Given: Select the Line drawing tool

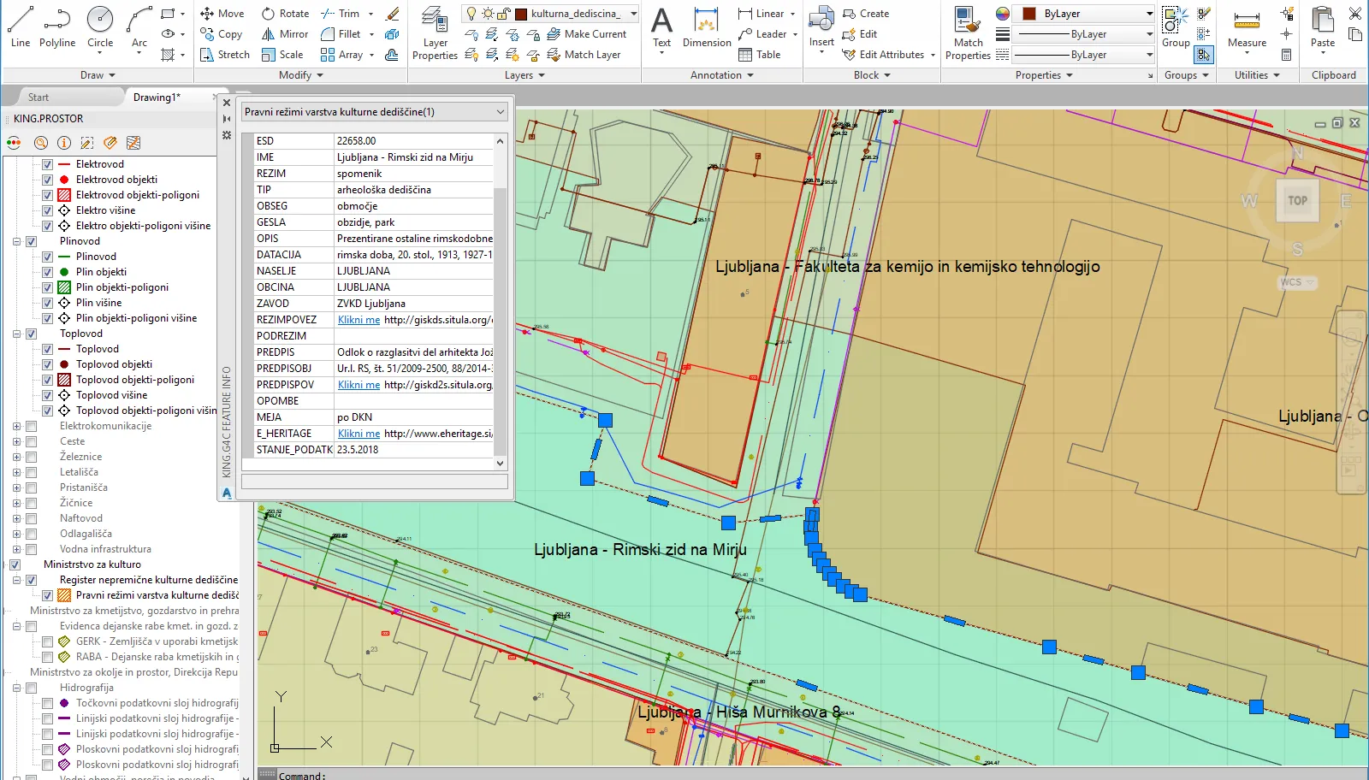Looking at the screenshot, I should [x=21, y=27].
